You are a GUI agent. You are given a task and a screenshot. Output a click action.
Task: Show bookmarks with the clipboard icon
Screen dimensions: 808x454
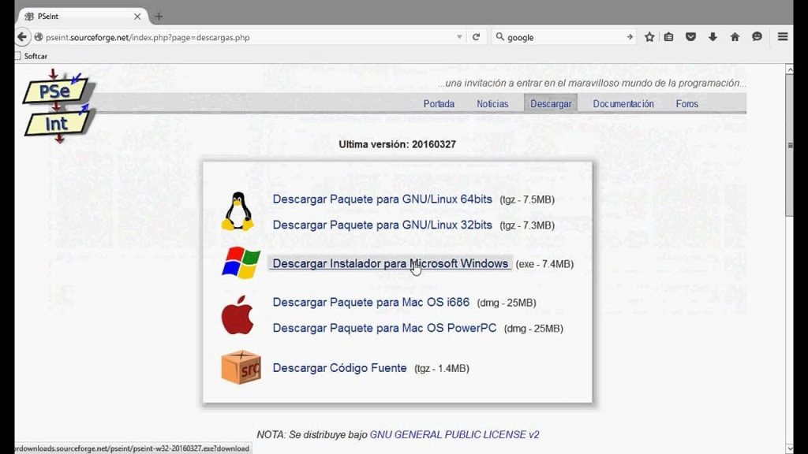(668, 36)
